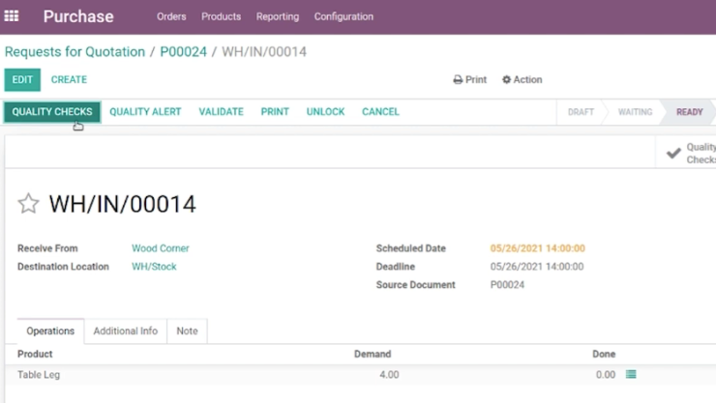The height and width of the screenshot is (403, 716).
Task: Go to the Purchase app home
Action: pyautogui.click(x=78, y=16)
